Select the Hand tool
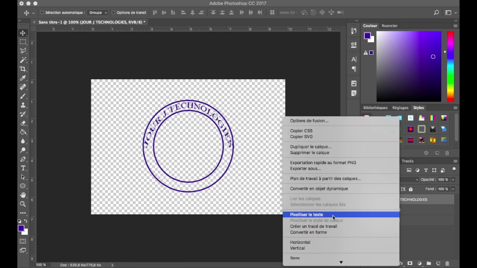The height and width of the screenshot is (268, 477). click(23, 195)
